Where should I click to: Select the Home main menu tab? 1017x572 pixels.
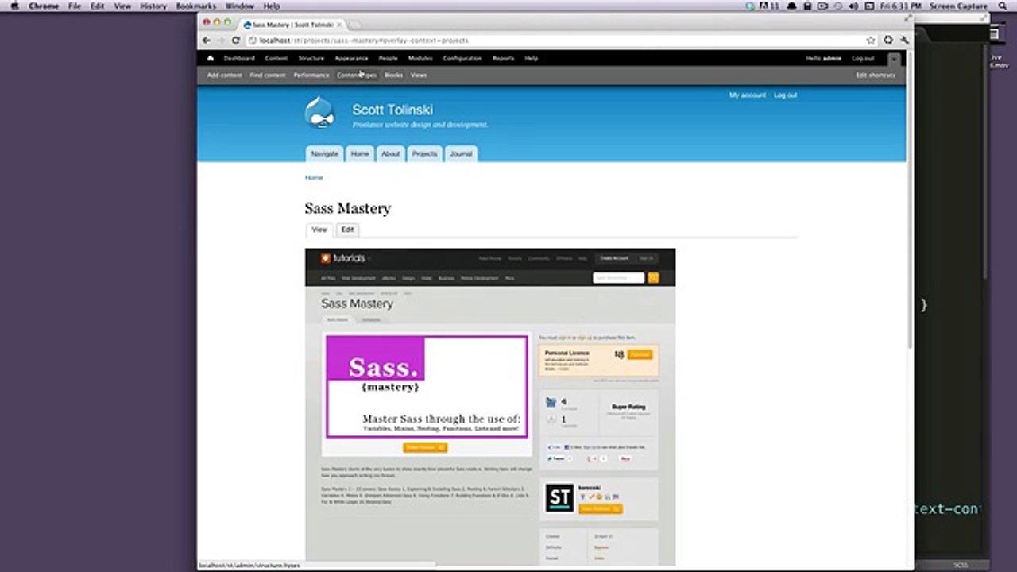pyautogui.click(x=360, y=153)
